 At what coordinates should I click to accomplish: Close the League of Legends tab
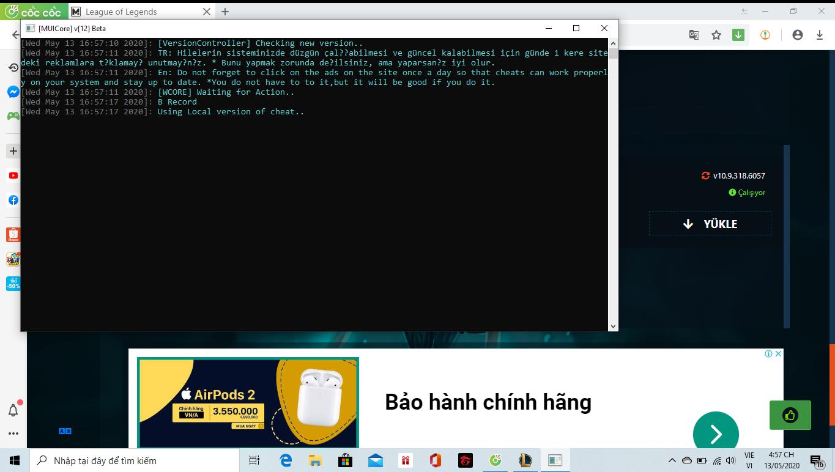(x=206, y=12)
